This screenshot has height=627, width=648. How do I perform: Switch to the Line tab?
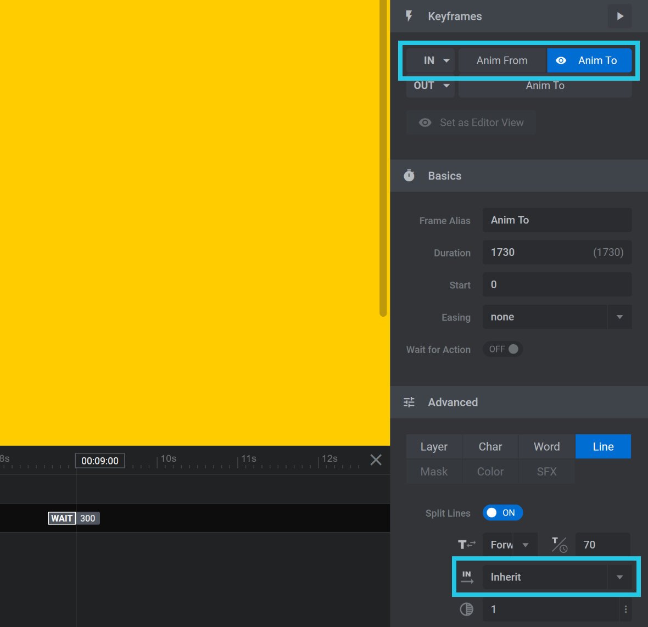(603, 446)
